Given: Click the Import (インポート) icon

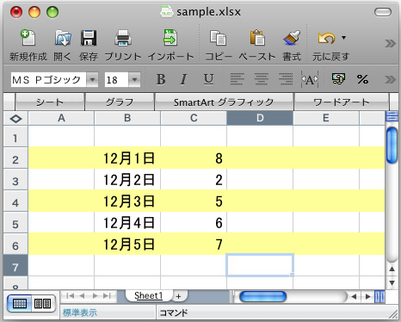Looking at the screenshot, I should tap(170, 38).
